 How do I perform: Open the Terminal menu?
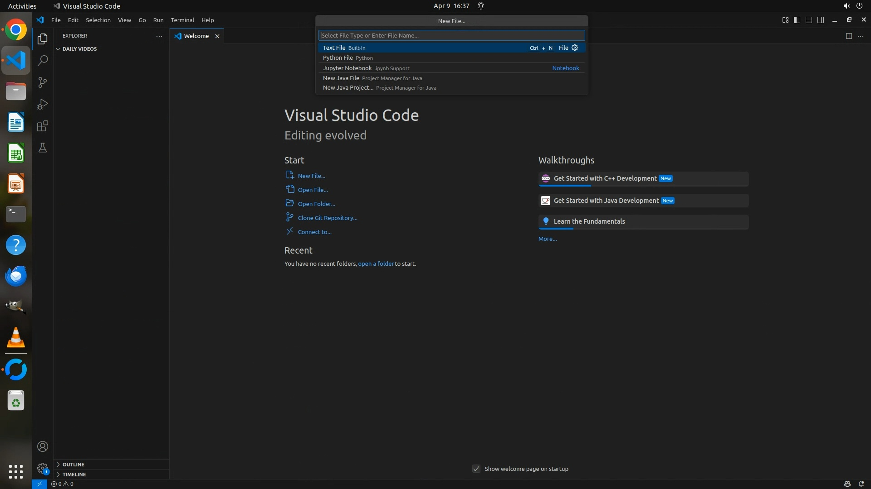(x=182, y=20)
